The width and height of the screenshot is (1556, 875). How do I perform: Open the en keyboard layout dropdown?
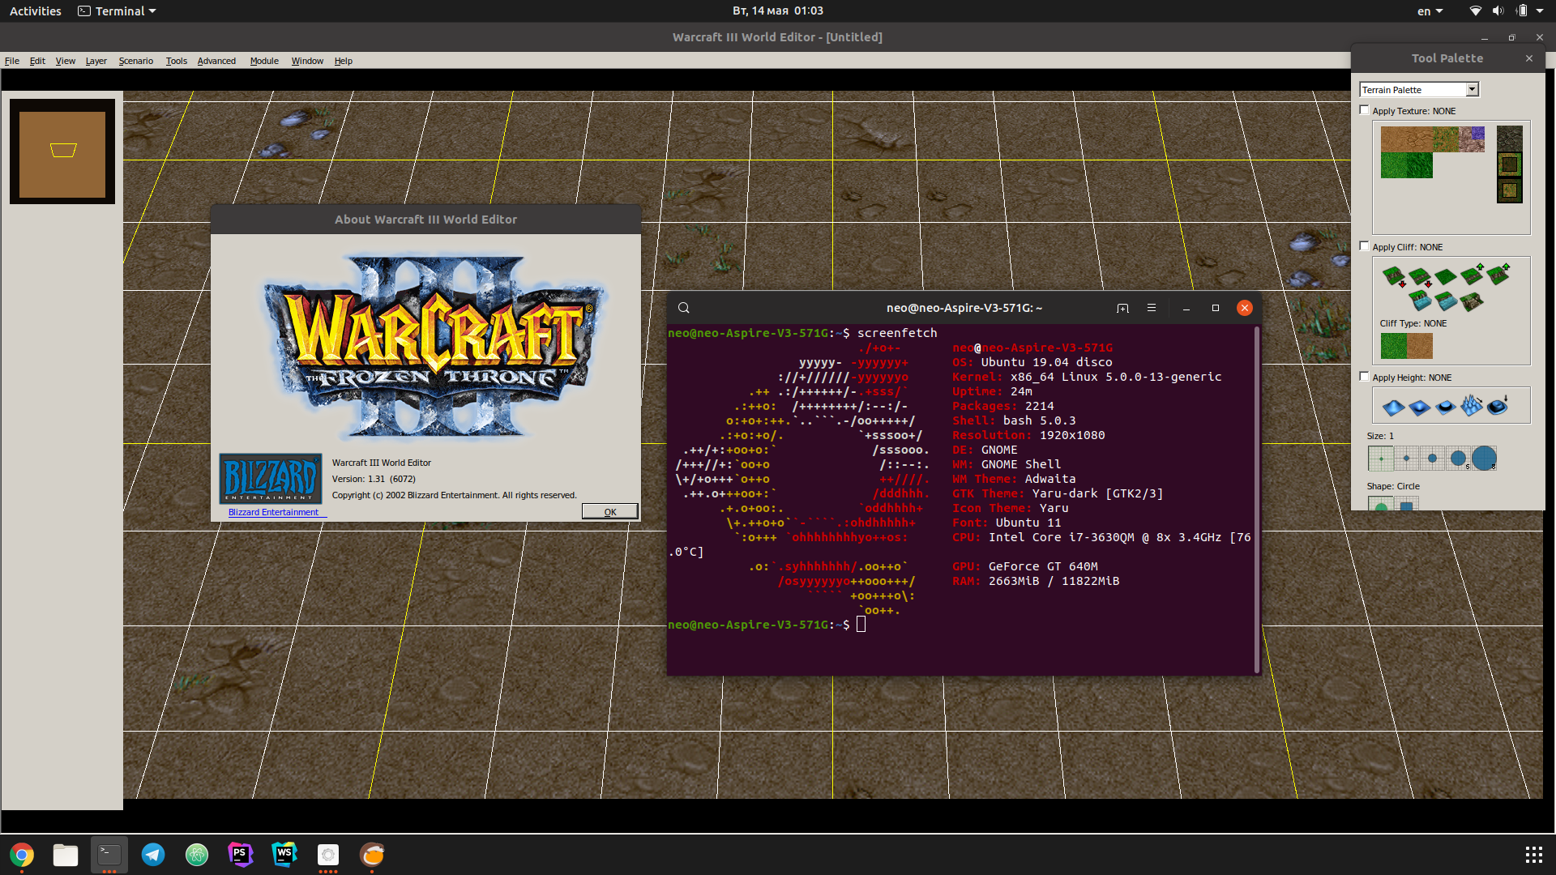(1430, 11)
